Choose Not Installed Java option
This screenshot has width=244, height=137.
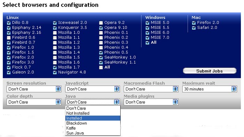(93, 113)
